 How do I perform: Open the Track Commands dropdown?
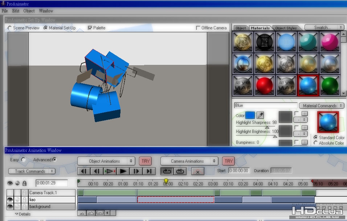(32, 171)
